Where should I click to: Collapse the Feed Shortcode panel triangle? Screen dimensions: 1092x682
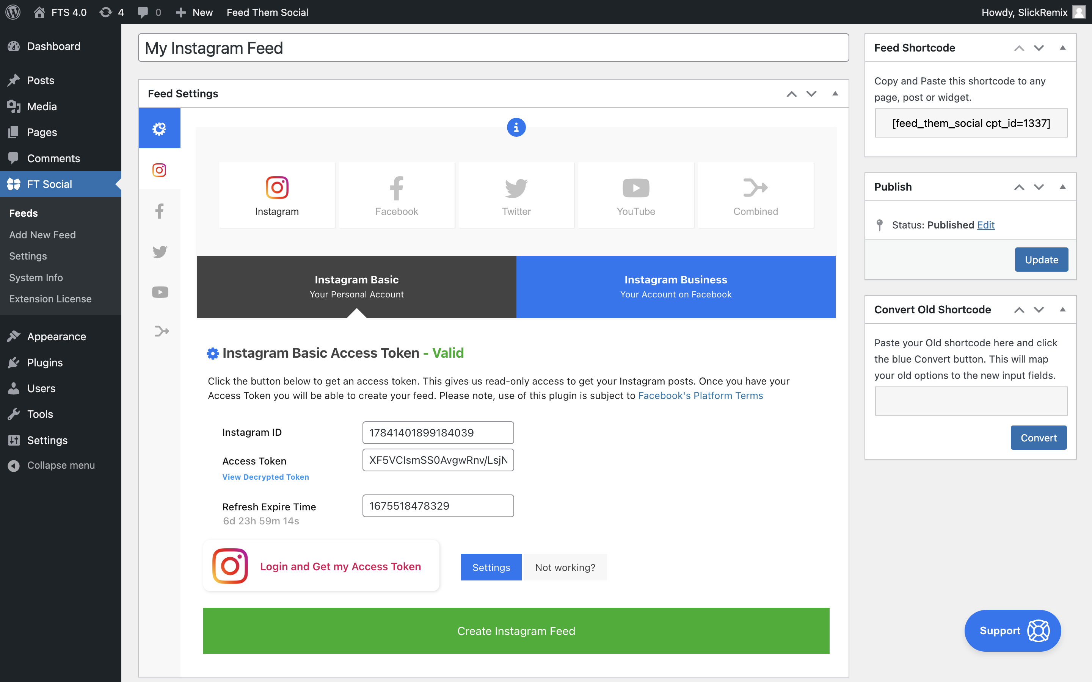(1063, 47)
